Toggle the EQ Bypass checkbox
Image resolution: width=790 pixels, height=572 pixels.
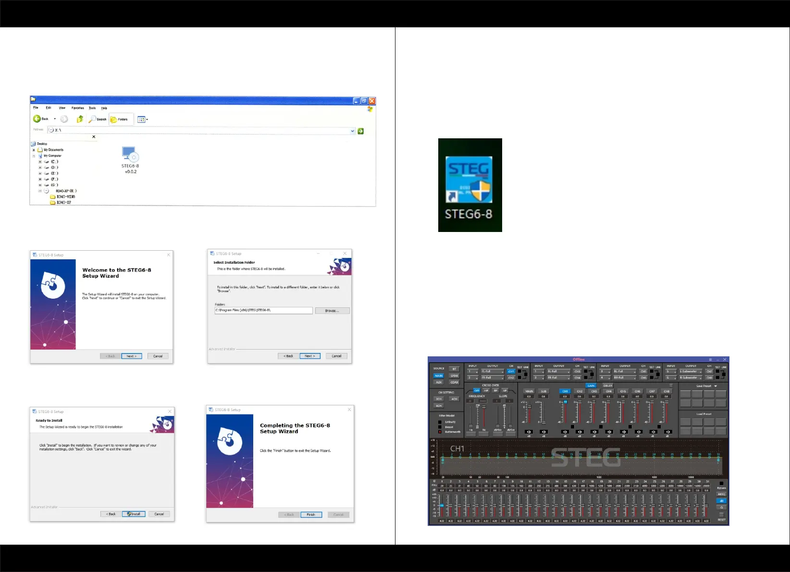[x=721, y=483]
